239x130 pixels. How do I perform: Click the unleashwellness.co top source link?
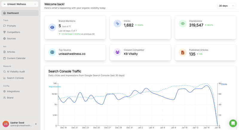click(x=72, y=54)
